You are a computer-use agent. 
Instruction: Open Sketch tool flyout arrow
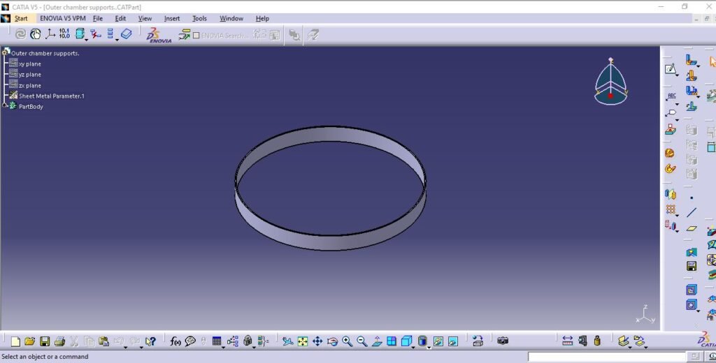coord(677,74)
